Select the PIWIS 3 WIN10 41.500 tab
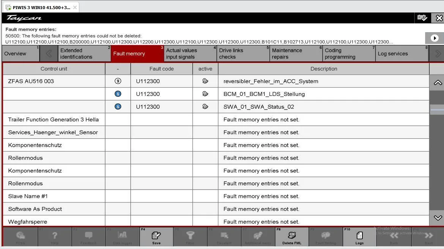Viewport: 444px width, 249px height. [41, 7]
